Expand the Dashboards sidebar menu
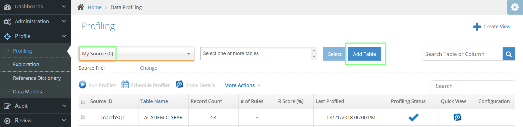This screenshot has height=127, width=523. pyautogui.click(x=35, y=7)
